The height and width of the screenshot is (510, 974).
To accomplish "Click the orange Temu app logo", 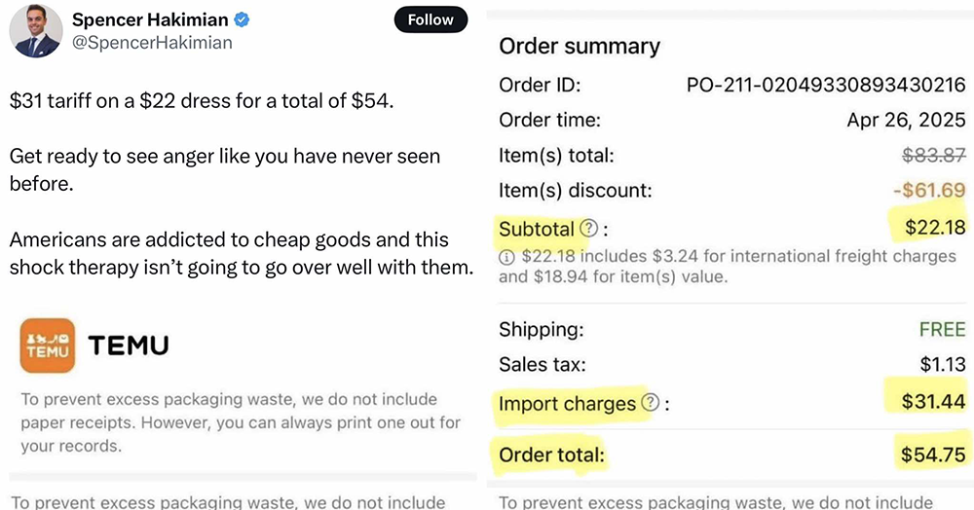I will [48, 346].
